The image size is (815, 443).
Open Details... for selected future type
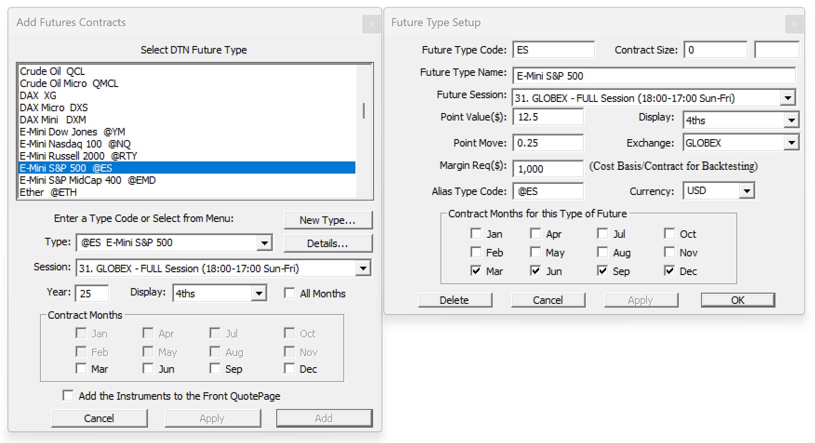[x=328, y=243]
